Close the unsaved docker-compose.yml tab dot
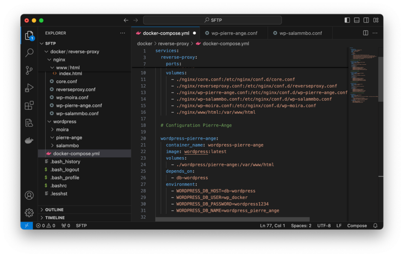Viewport: 405px width, 258px height. [194, 33]
